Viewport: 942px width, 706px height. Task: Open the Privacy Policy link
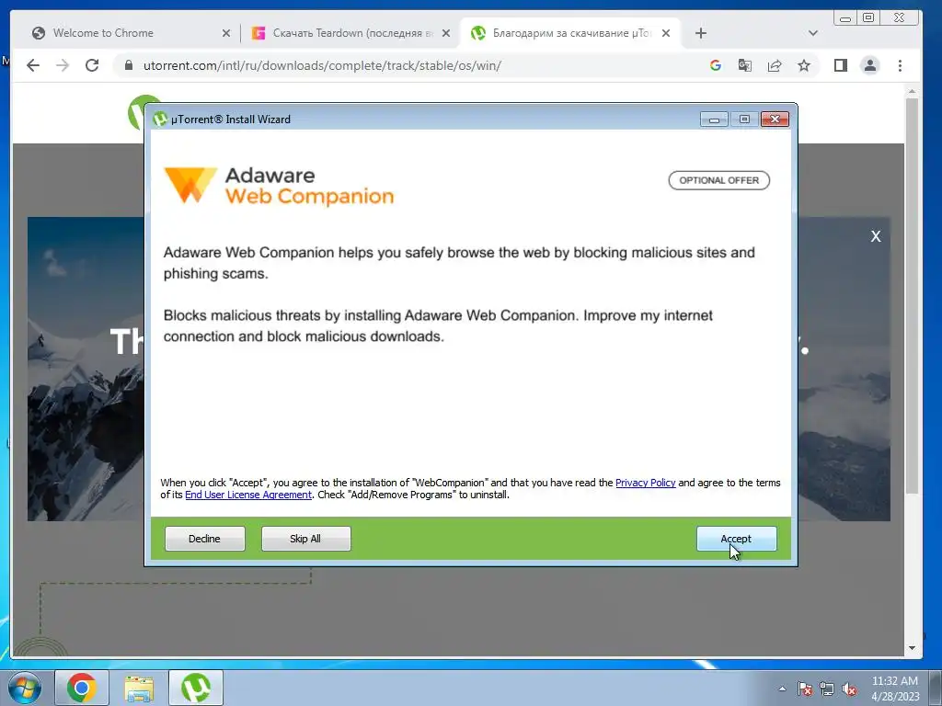tap(645, 483)
